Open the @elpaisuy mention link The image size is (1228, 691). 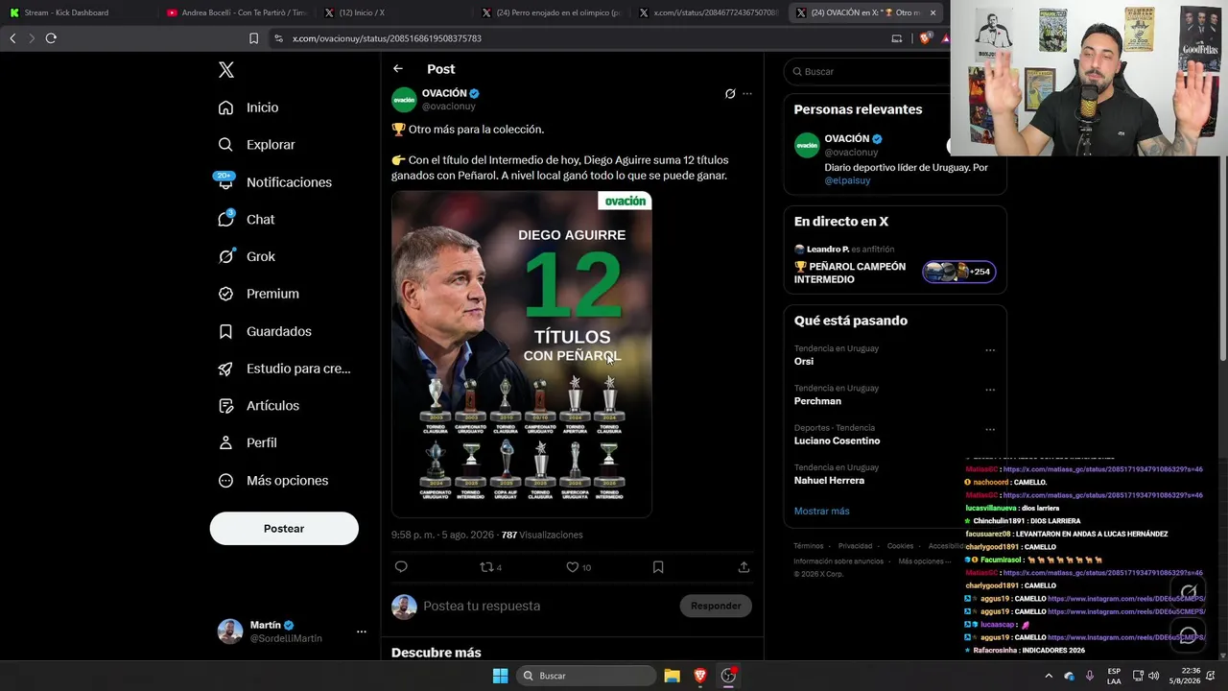pyautogui.click(x=847, y=180)
